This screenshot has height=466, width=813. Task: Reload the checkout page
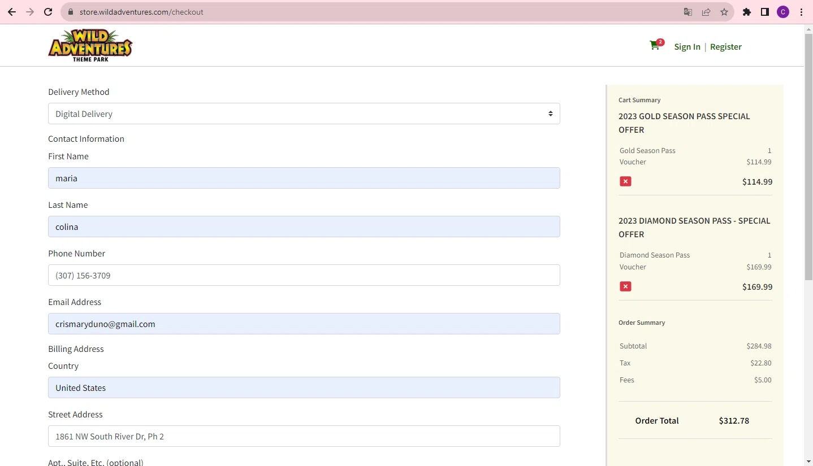[48, 12]
